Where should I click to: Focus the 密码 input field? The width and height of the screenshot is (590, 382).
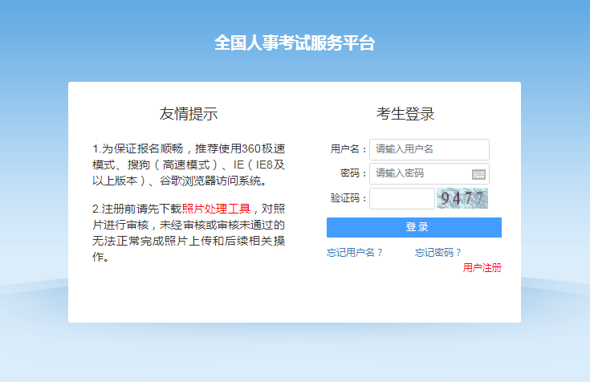pos(429,174)
